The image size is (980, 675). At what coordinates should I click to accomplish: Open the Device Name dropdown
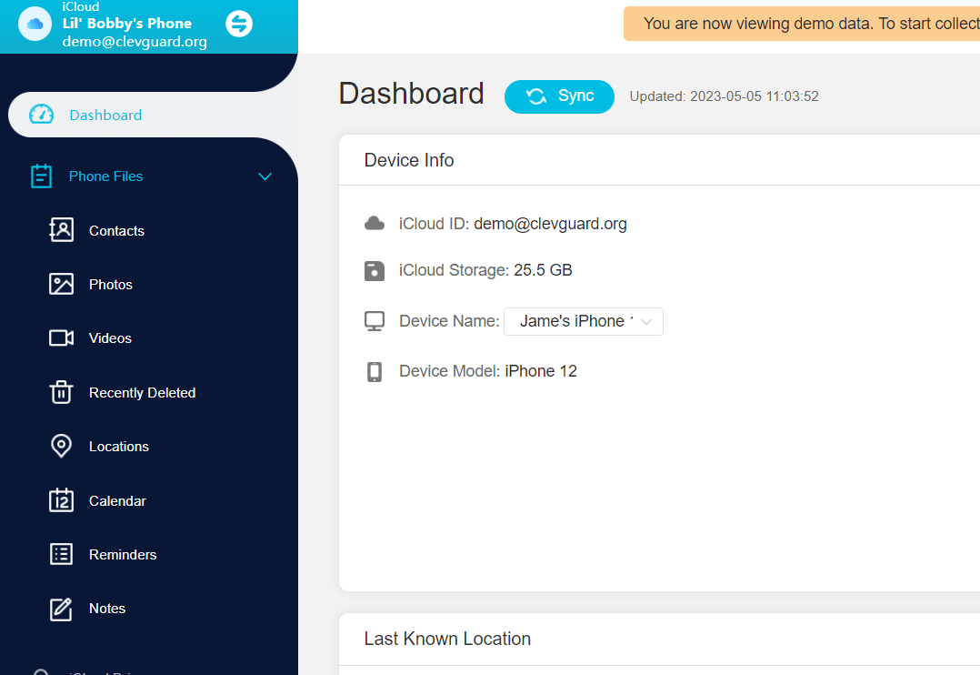583,321
